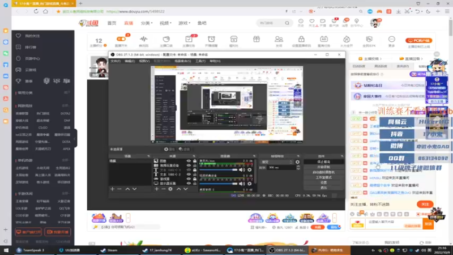Viewport: 453px width, 255px height.
Task: Collapse the Douyu left sidebar arrow
Action: [75, 139]
